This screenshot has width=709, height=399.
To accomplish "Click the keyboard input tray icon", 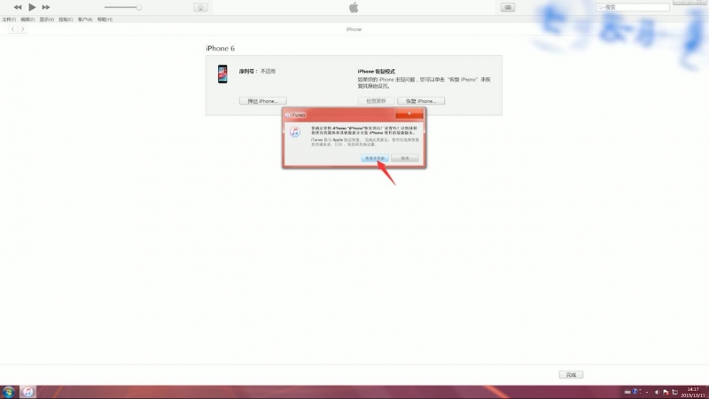I will pyautogui.click(x=627, y=392).
